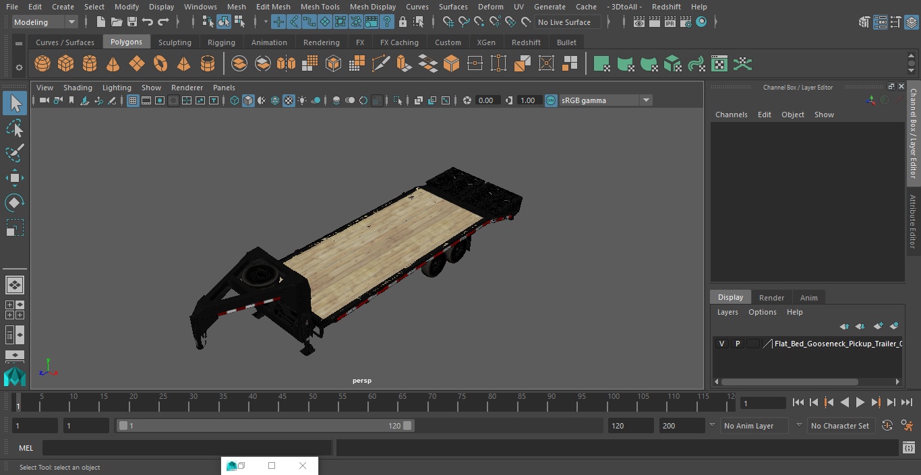Go to end of playback range
Image resolution: width=921 pixels, height=475 pixels.
pyautogui.click(x=907, y=402)
